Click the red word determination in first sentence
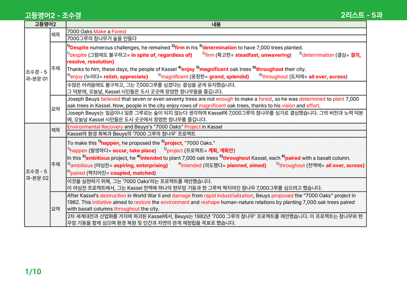407x288 pixels. [219, 48]
